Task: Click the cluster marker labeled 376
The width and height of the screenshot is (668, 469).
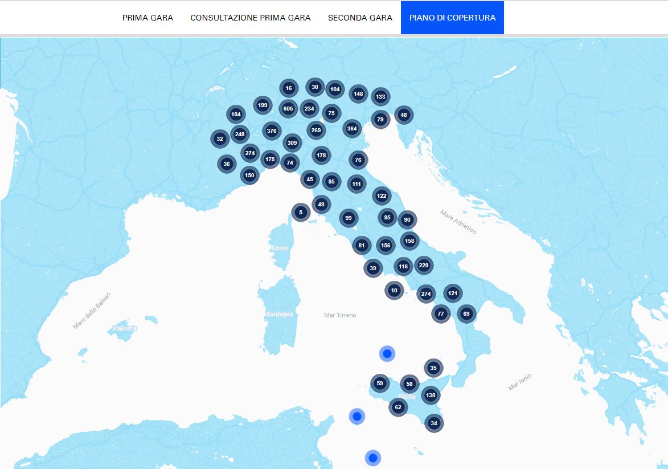Action: point(272,130)
